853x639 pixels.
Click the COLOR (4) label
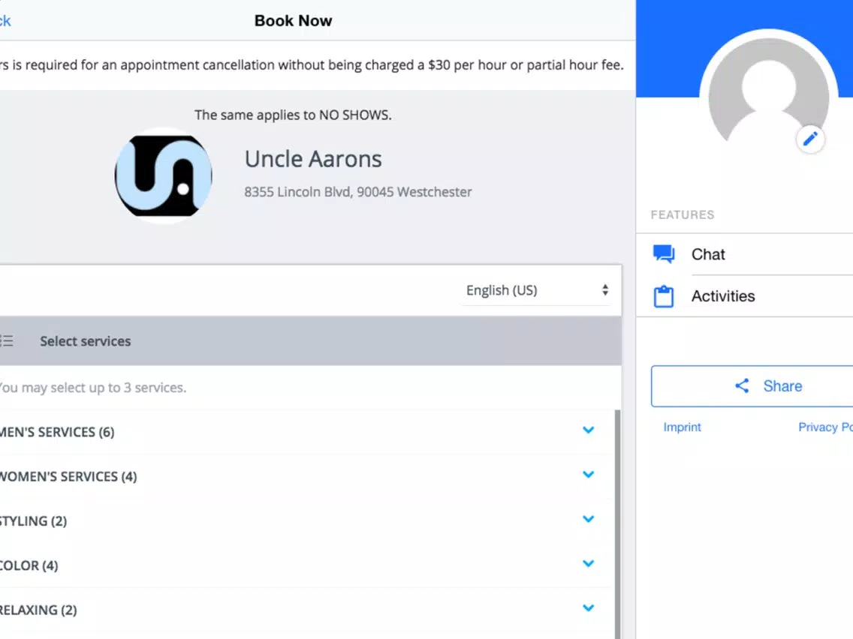[29, 565]
